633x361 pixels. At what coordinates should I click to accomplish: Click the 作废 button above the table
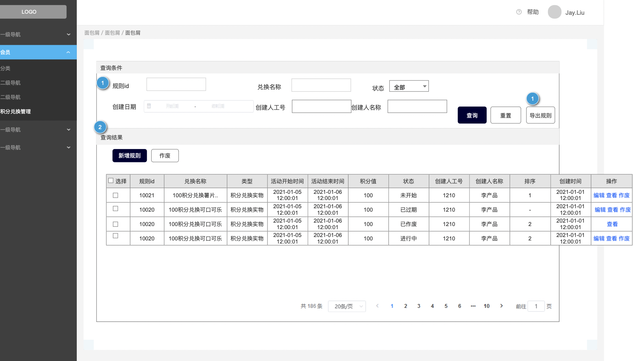click(x=165, y=155)
